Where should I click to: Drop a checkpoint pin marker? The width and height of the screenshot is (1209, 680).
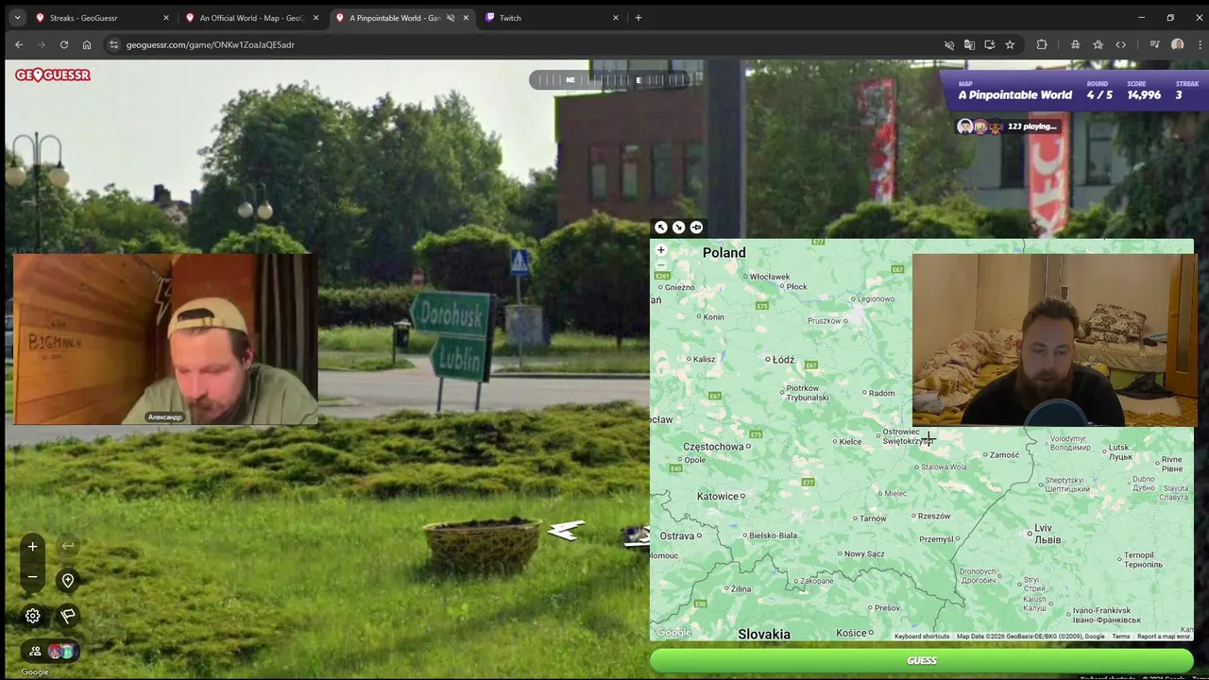(x=68, y=580)
